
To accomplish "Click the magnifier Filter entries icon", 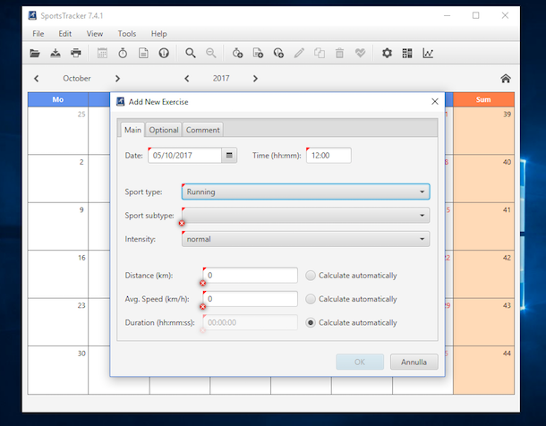I will [191, 54].
